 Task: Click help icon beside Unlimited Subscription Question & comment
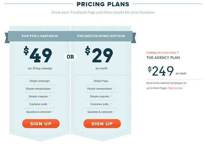[x=114, y=112]
